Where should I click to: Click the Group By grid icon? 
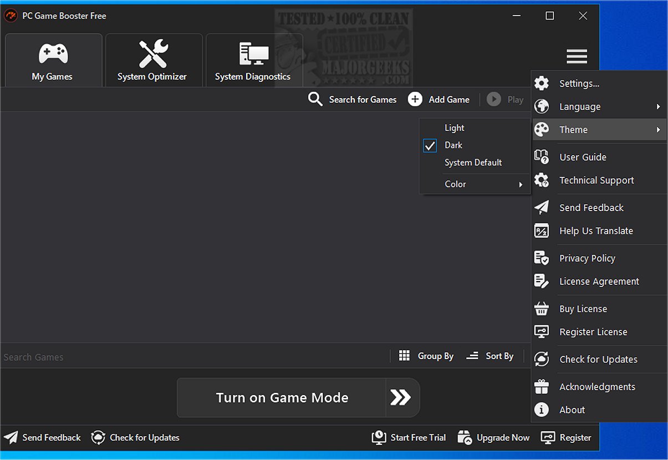405,356
